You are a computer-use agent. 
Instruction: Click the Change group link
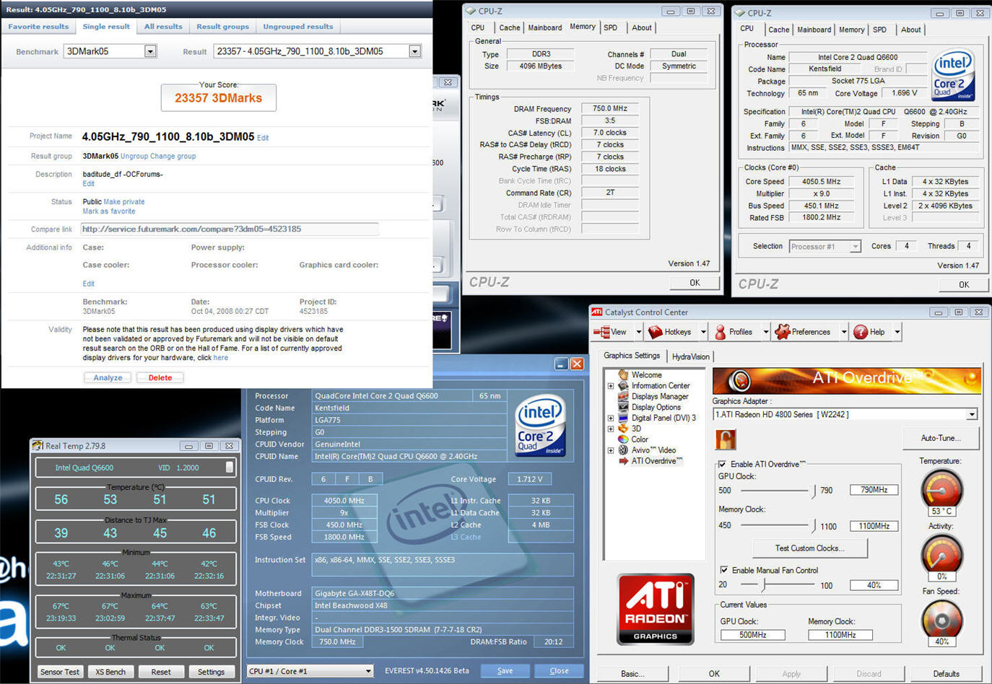click(x=173, y=156)
